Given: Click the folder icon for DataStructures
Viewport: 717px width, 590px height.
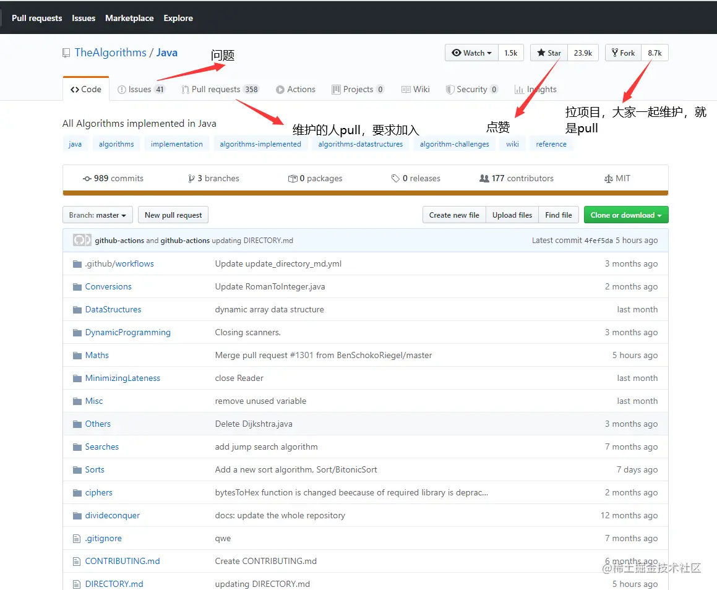Looking at the screenshot, I should pos(77,310).
